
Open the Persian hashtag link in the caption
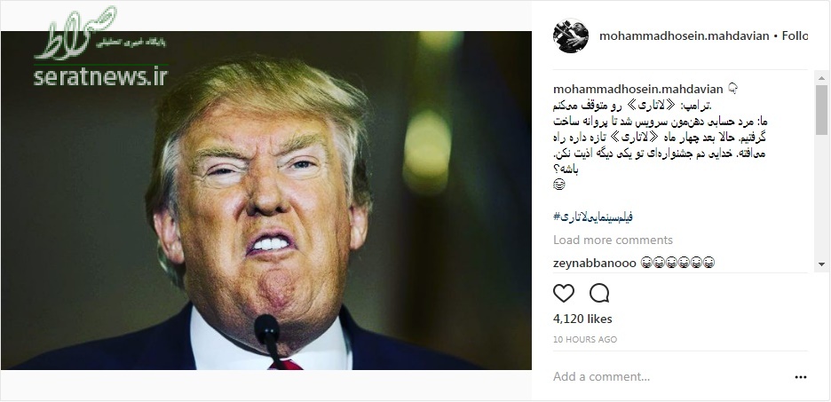click(593, 217)
